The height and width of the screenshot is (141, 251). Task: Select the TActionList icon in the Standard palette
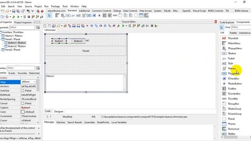(146, 16)
